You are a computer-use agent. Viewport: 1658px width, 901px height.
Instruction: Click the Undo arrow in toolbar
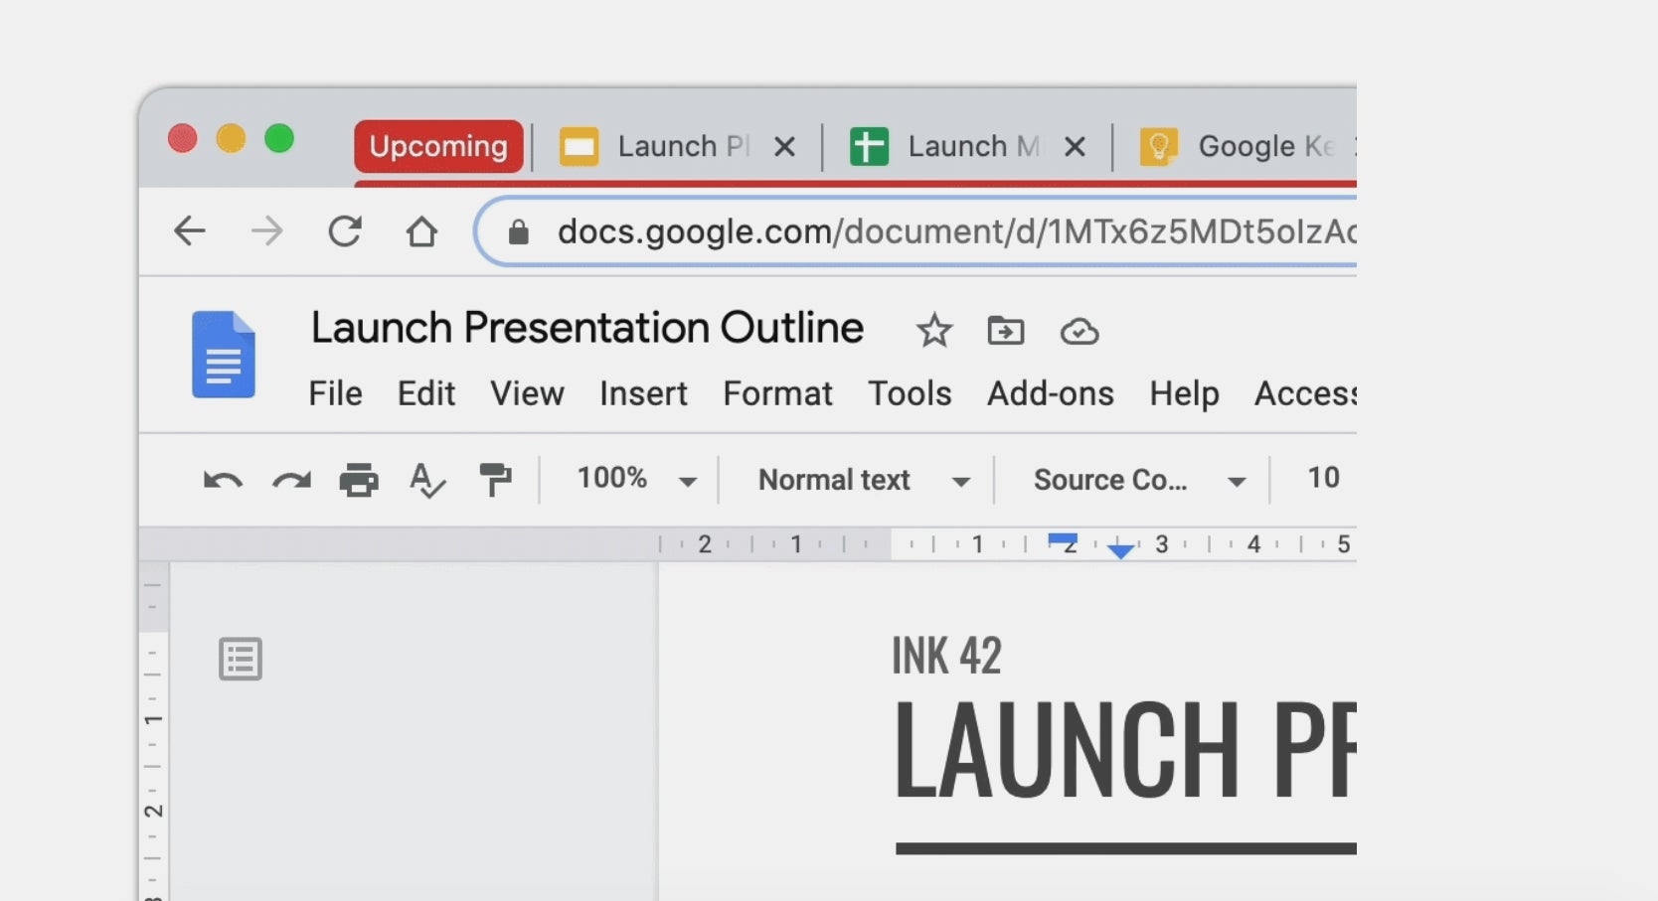click(x=223, y=481)
